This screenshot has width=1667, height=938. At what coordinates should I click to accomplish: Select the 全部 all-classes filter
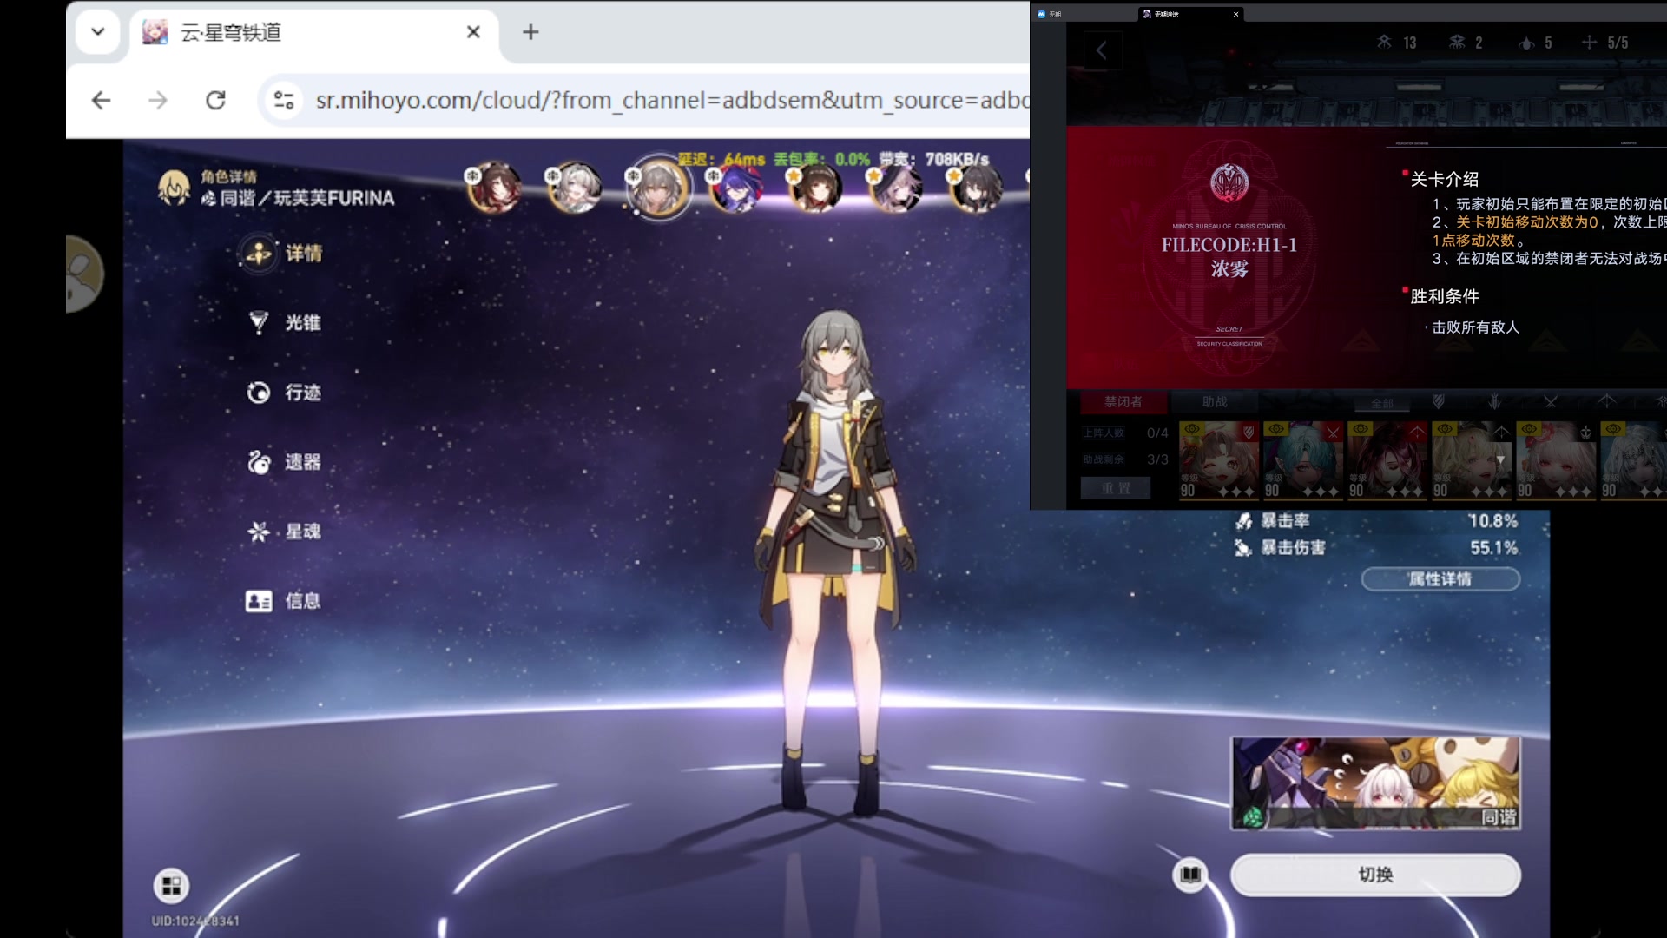coord(1381,403)
